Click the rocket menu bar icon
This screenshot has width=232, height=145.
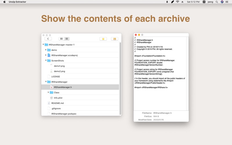click(172, 2)
